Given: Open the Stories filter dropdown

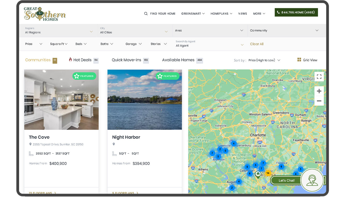Looking at the screenshot, I should (x=159, y=44).
